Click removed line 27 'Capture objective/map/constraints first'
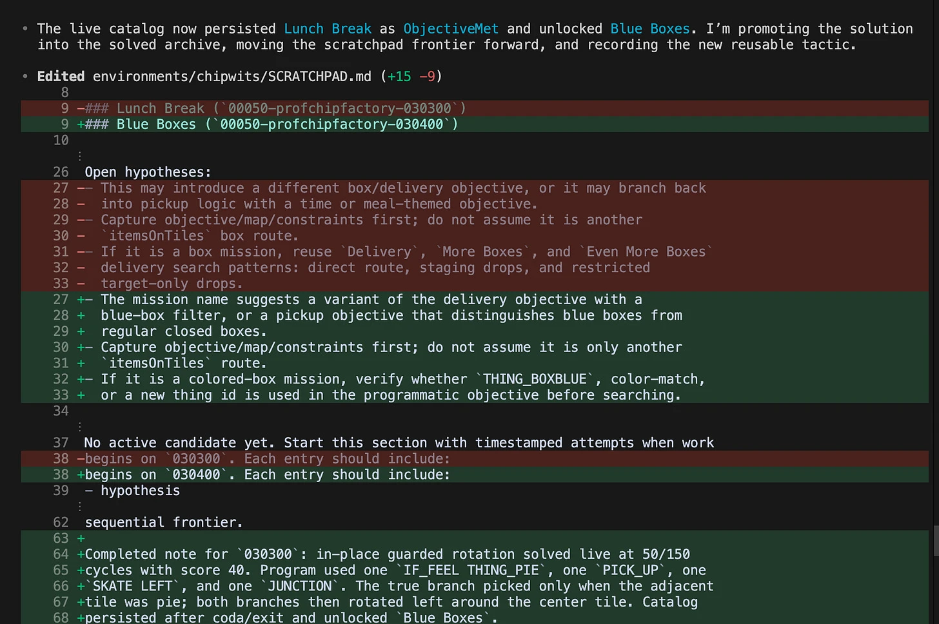The width and height of the screenshot is (939, 624). point(475,220)
